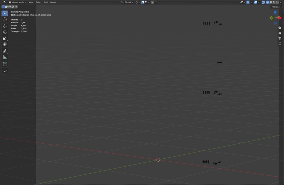Switch to Wireframe shading

click(x=268, y=2)
